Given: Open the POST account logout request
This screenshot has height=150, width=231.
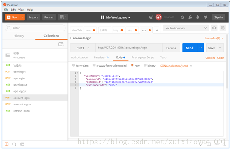Looking at the screenshot, I should tap(35, 104).
